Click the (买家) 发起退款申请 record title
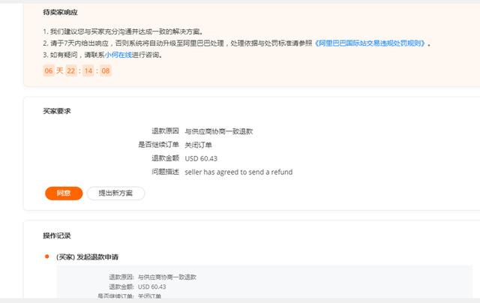 tap(87, 257)
